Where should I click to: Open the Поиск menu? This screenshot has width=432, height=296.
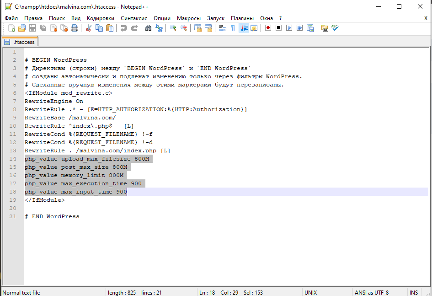[57, 18]
